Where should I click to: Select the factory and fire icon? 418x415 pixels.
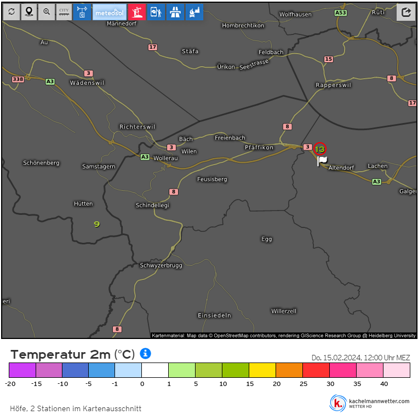194,12
